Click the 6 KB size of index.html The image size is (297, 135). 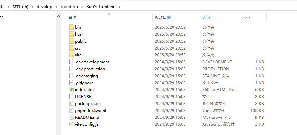pos(259,90)
